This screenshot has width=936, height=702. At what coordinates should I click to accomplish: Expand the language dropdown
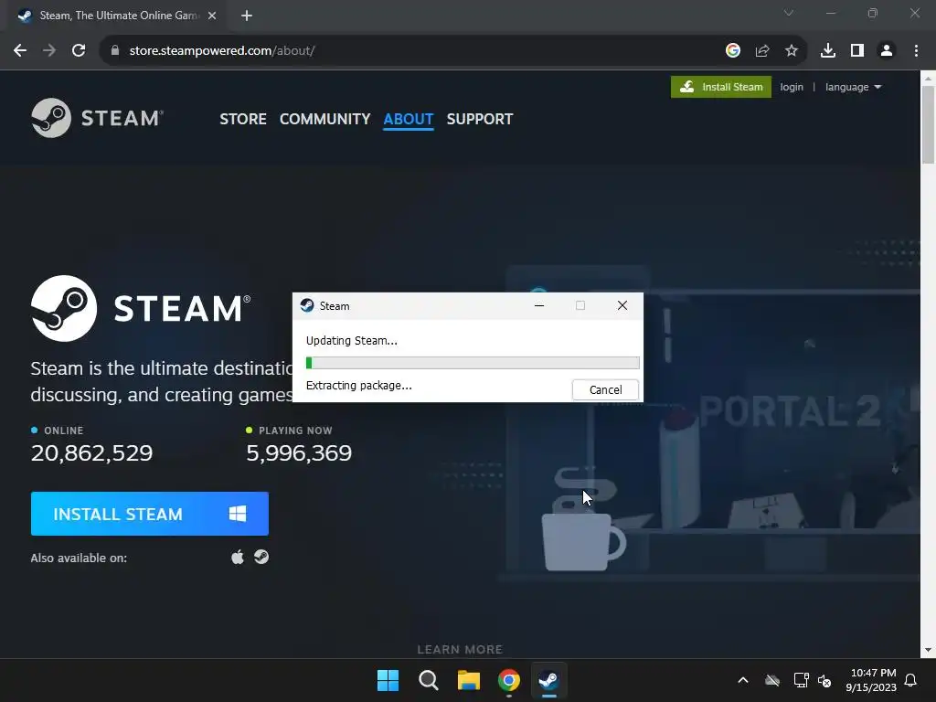pyautogui.click(x=853, y=87)
